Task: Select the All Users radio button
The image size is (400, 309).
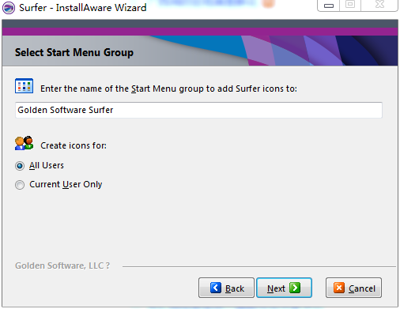Action: click(20, 166)
